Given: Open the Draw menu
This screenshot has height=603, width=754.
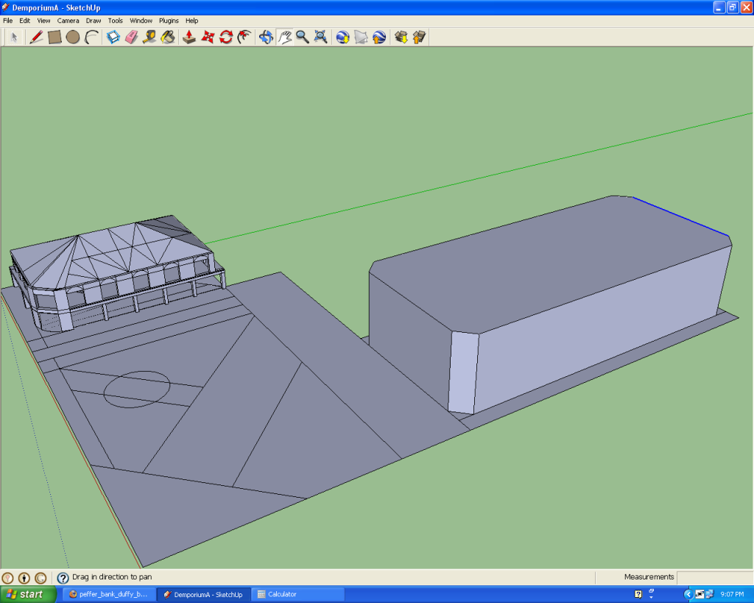Looking at the screenshot, I should tap(94, 21).
